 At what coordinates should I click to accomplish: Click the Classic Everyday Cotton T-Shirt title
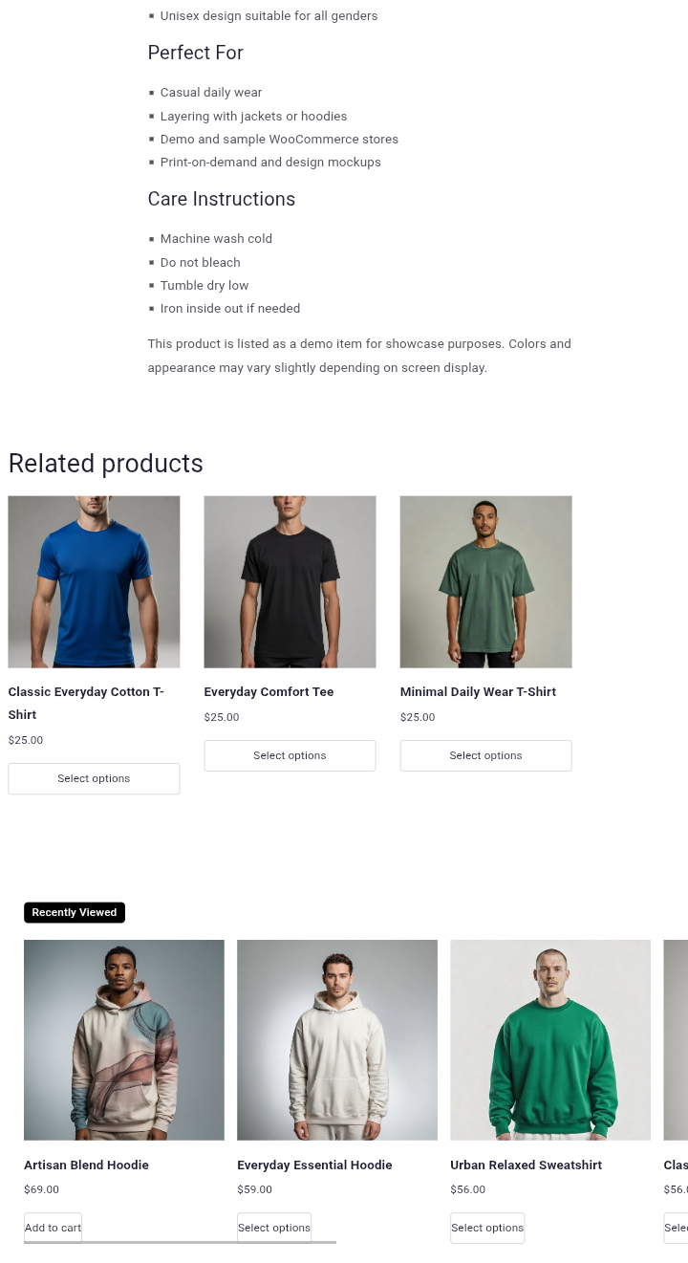pyautogui.click(x=86, y=703)
